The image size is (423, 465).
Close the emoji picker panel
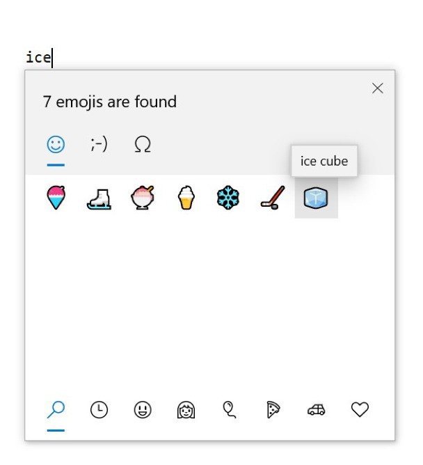(377, 88)
